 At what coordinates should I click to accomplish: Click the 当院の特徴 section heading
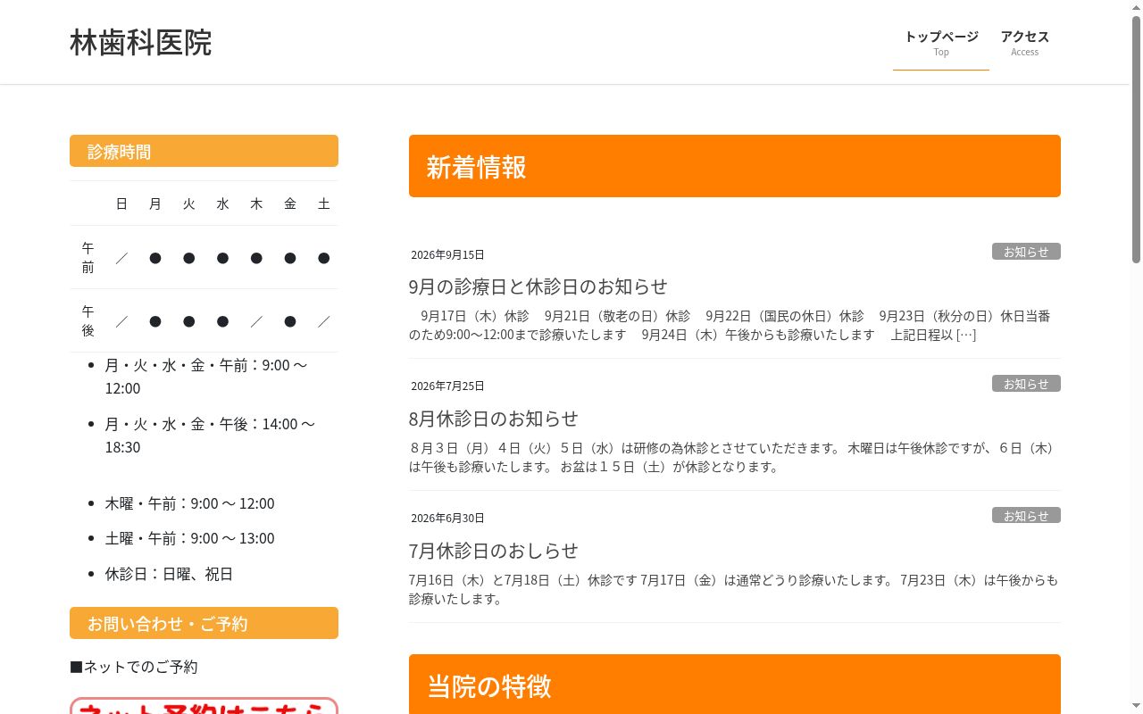click(x=735, y=684)
